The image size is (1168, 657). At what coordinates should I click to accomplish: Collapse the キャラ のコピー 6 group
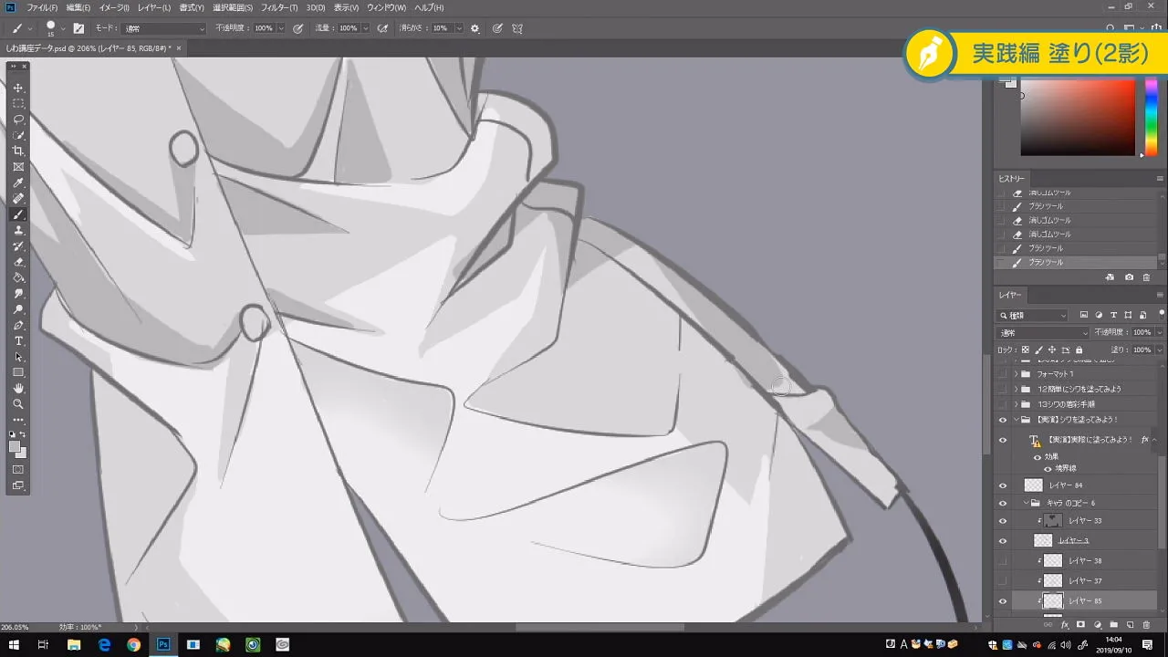[x=1026, y=503]
